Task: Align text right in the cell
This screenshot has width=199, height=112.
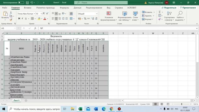Action: [59, 19]
